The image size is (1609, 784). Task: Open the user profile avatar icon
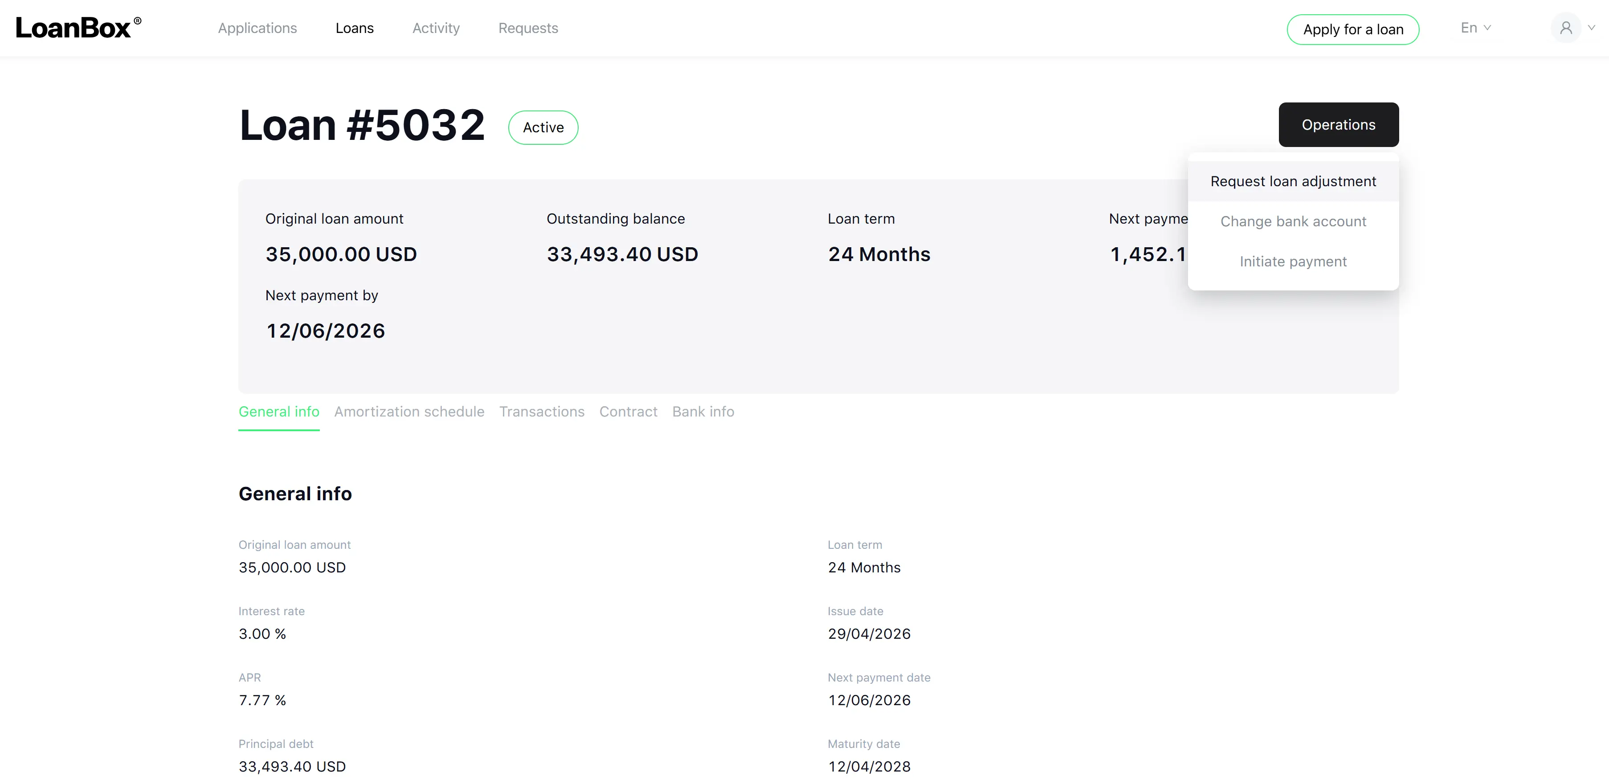1565,28
